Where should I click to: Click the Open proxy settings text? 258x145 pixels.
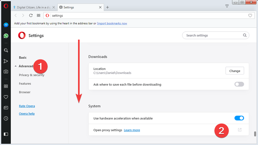107,130
